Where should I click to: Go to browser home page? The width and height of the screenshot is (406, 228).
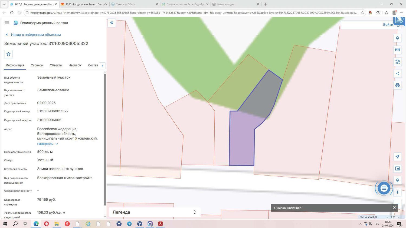[19, 13]
